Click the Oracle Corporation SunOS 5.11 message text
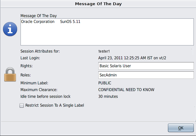This screenshot has height=136, width=196. point(51,21)
